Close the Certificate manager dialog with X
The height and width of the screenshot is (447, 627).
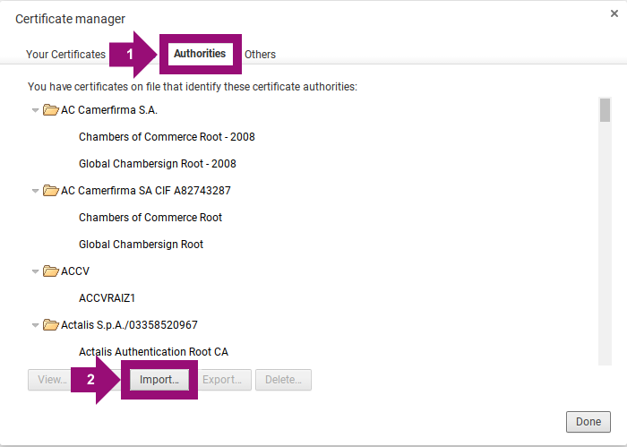coord(614,14)
